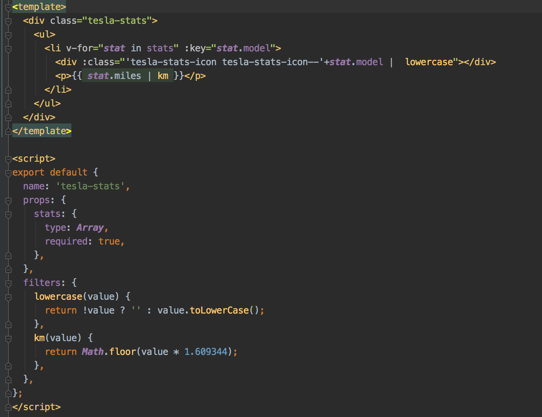Click the "filters" property key
The height and width of the screenshot is (417, 542).
click(42, 283)
